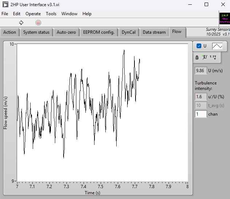230x199 pixels.
Task: Click the Flow speed (m/s) axis title
Action: 5,113
